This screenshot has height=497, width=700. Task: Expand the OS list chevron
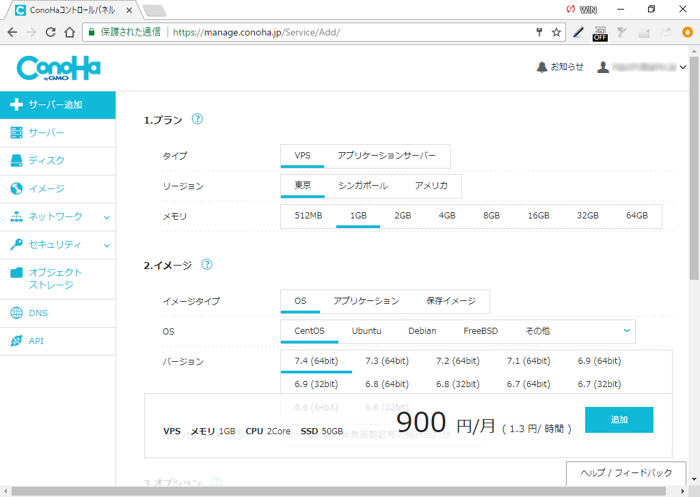click(627, 330)
